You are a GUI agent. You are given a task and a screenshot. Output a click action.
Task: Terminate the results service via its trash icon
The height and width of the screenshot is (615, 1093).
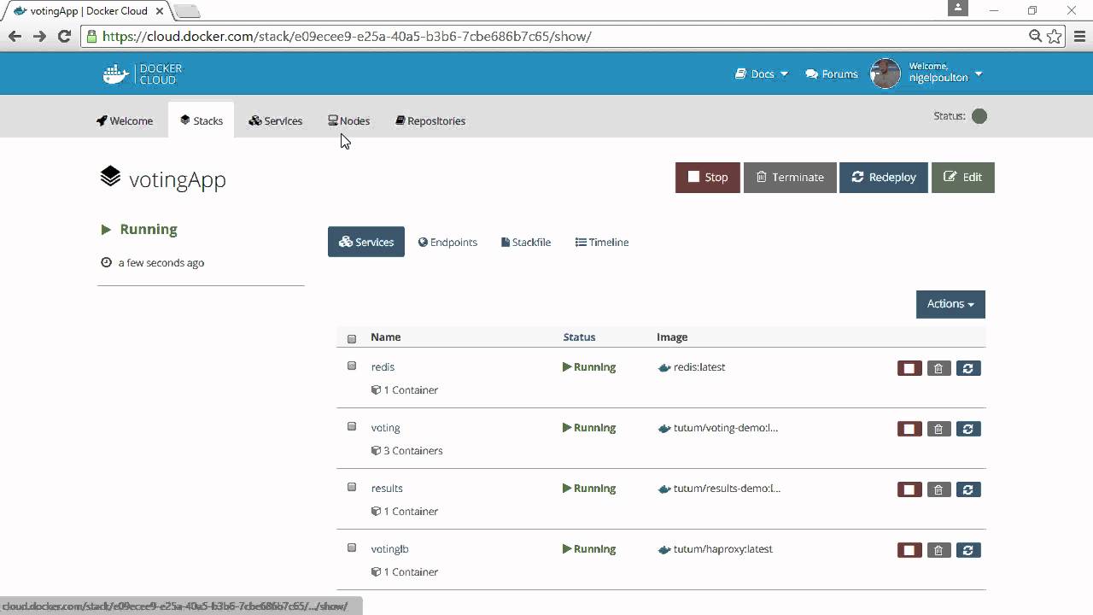(938, 489)
